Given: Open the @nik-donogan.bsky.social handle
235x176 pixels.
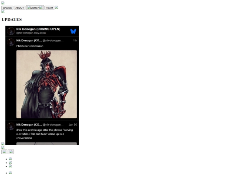Looking at the screenshot, I should [x=31, y=33].
